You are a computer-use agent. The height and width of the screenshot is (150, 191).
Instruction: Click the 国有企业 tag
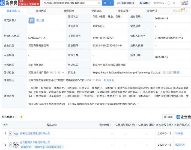pos(26,147)
